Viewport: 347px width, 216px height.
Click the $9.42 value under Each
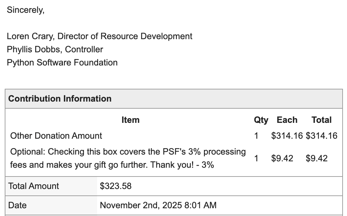282,158
